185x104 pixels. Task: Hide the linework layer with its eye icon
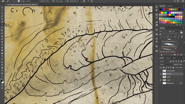[161, 74]
